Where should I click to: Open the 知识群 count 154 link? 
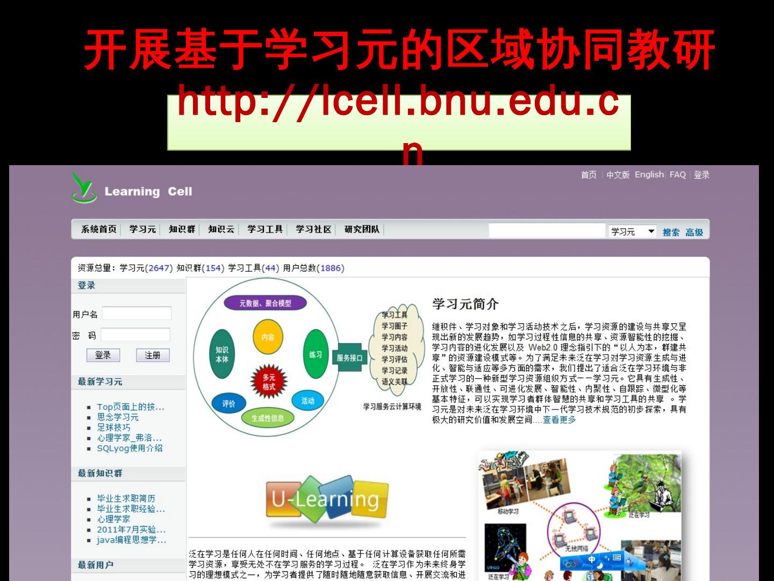[213, 268]
